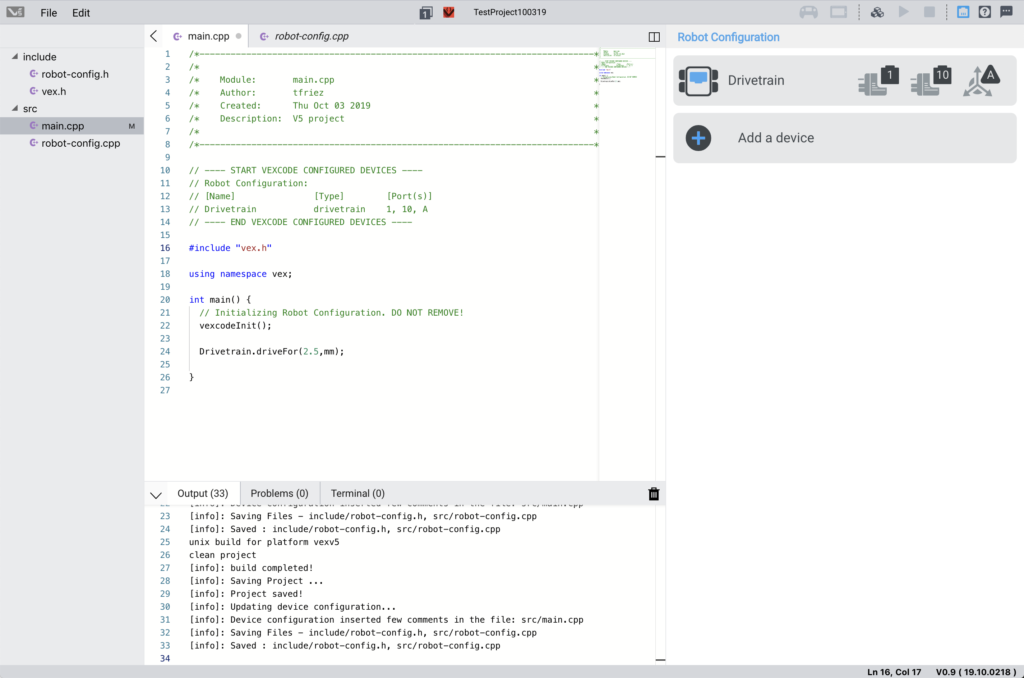Viewport: 1024px width, 678px height.
Task: Run the program with the play icon
Action: pyautogui.click(x=903, y=12)
